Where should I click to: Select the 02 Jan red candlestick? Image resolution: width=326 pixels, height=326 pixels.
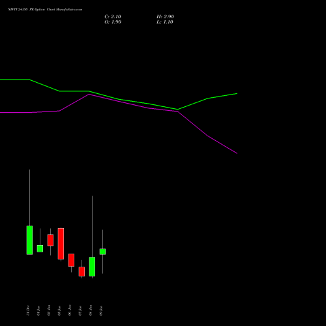[x=50, y=240]
